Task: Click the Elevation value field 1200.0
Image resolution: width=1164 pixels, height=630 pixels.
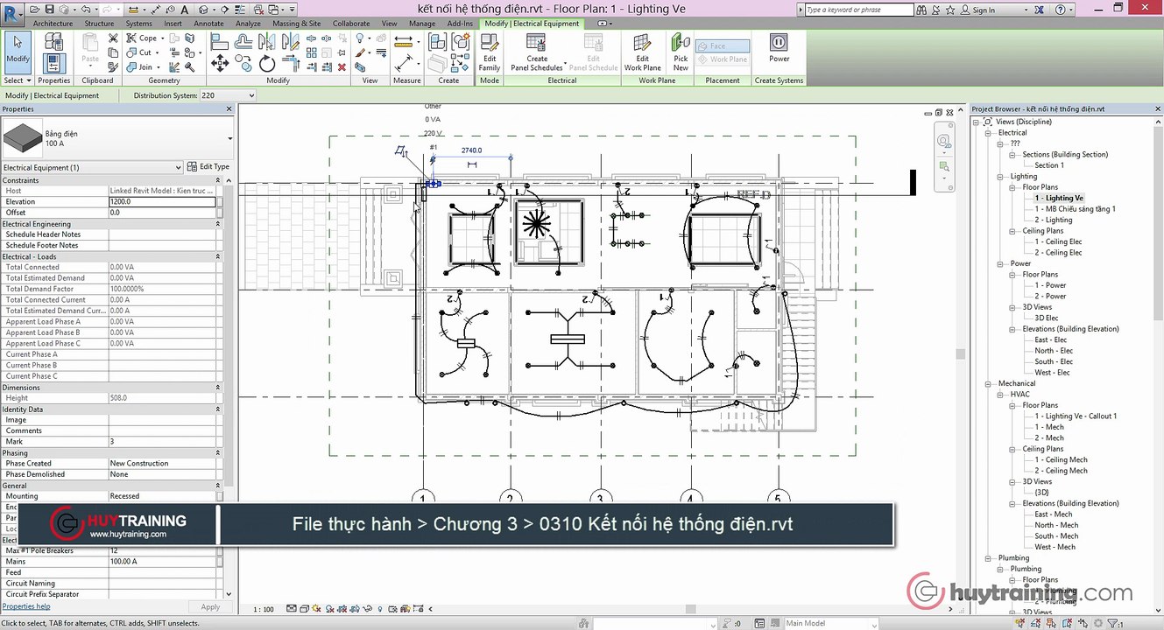Action: (x=162, y=201)
